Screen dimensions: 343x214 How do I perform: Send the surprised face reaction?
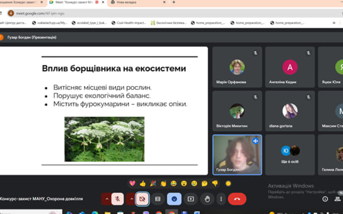(184, 183)
